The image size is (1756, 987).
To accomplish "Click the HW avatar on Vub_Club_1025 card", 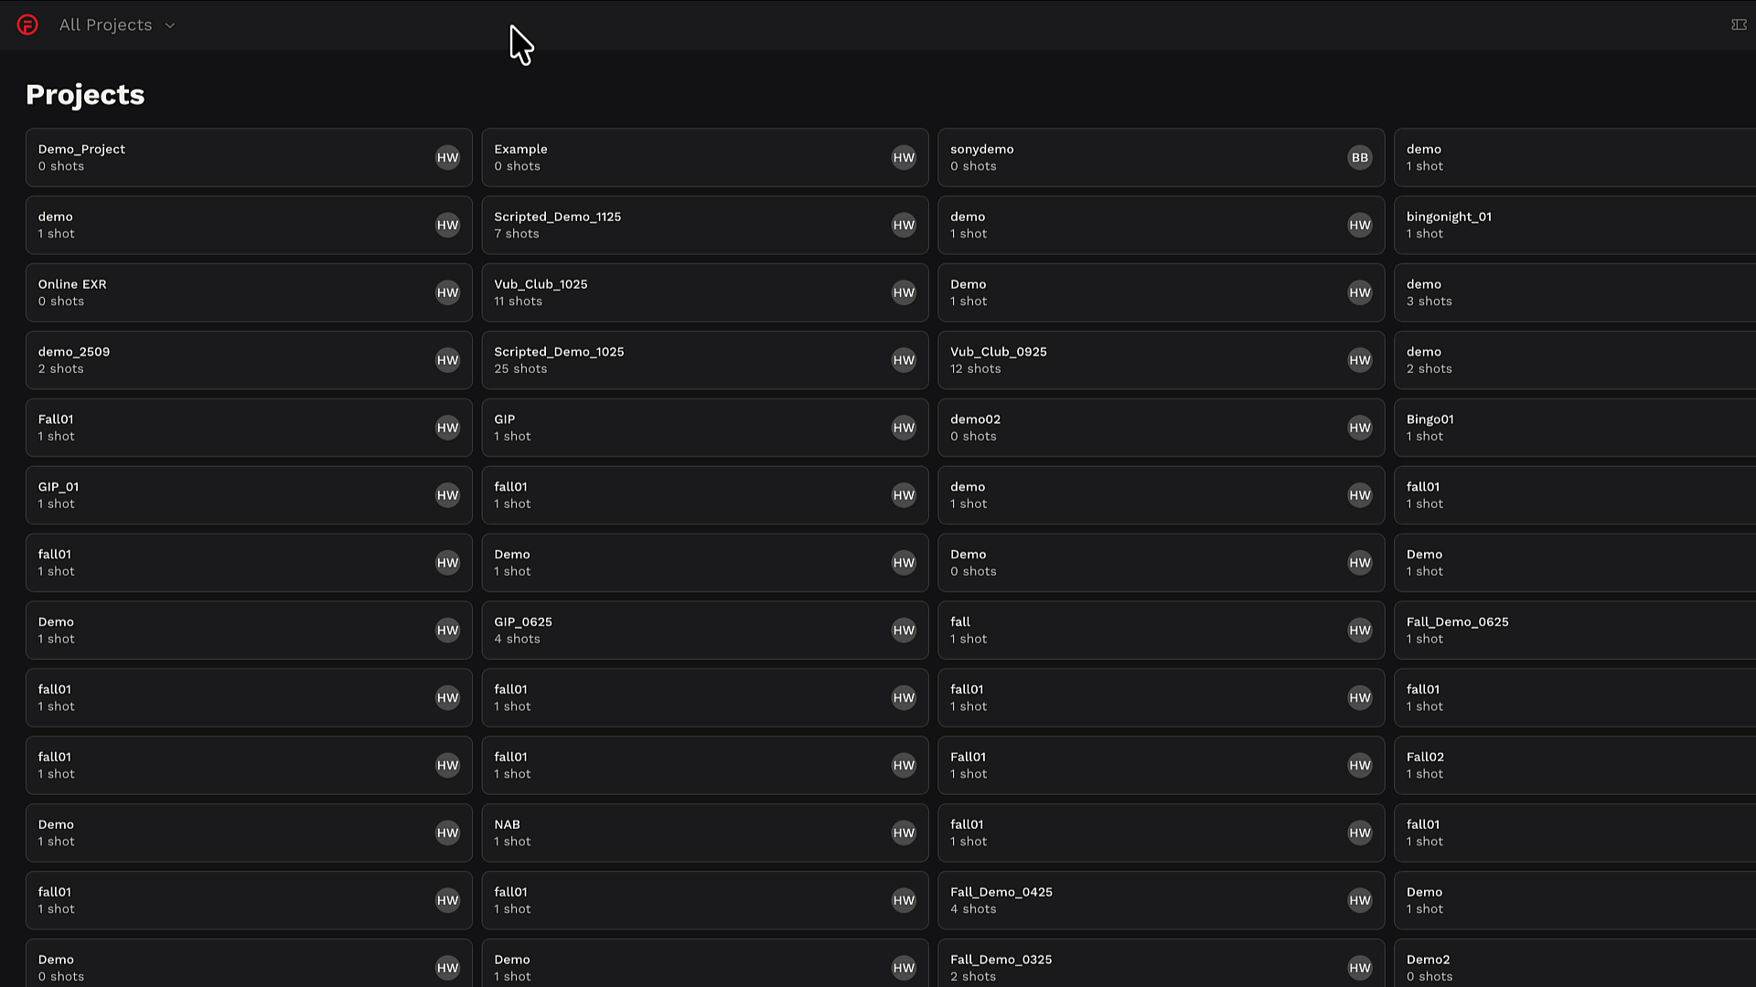I will click(x=904, y=292).
